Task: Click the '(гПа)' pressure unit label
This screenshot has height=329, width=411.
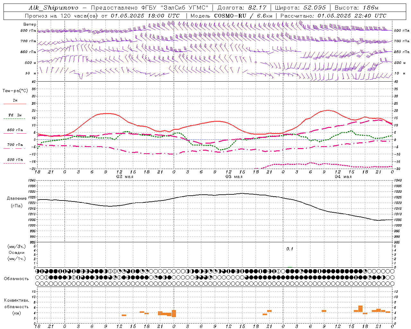Action: click(17, 206)
